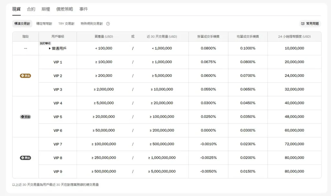The image size is (331, 196).
Task: Click the 24,000,000 withdrawal limit cell
Action: tap(294, 75)
